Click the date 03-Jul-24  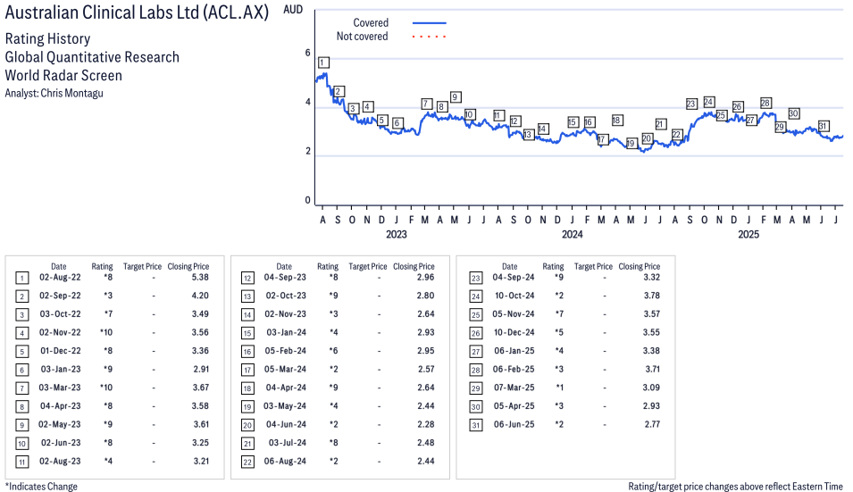[288, 443]
